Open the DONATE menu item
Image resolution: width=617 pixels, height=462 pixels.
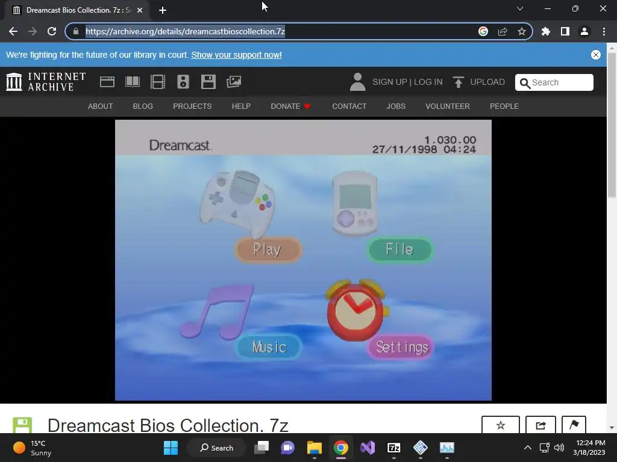[x=290, y=106]
